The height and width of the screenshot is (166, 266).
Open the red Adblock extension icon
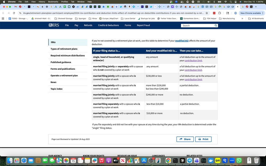click(x=214, y=13)
